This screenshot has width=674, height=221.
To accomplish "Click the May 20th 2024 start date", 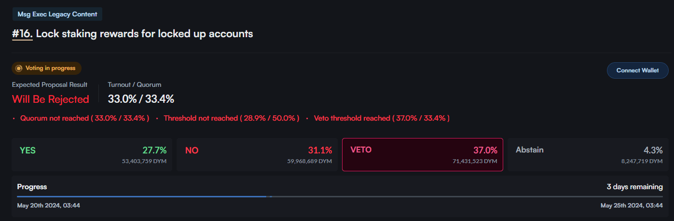I will point(48,206).
